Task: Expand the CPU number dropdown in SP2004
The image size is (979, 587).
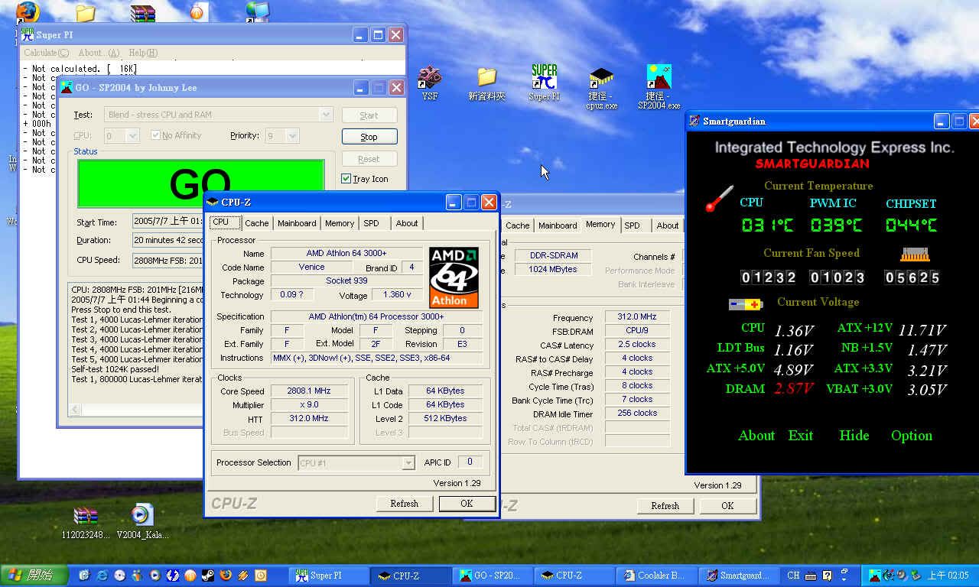Action: coord(132,136)
